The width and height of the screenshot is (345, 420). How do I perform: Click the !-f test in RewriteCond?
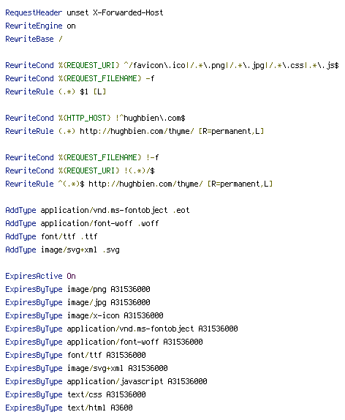(x=153, y=157)
